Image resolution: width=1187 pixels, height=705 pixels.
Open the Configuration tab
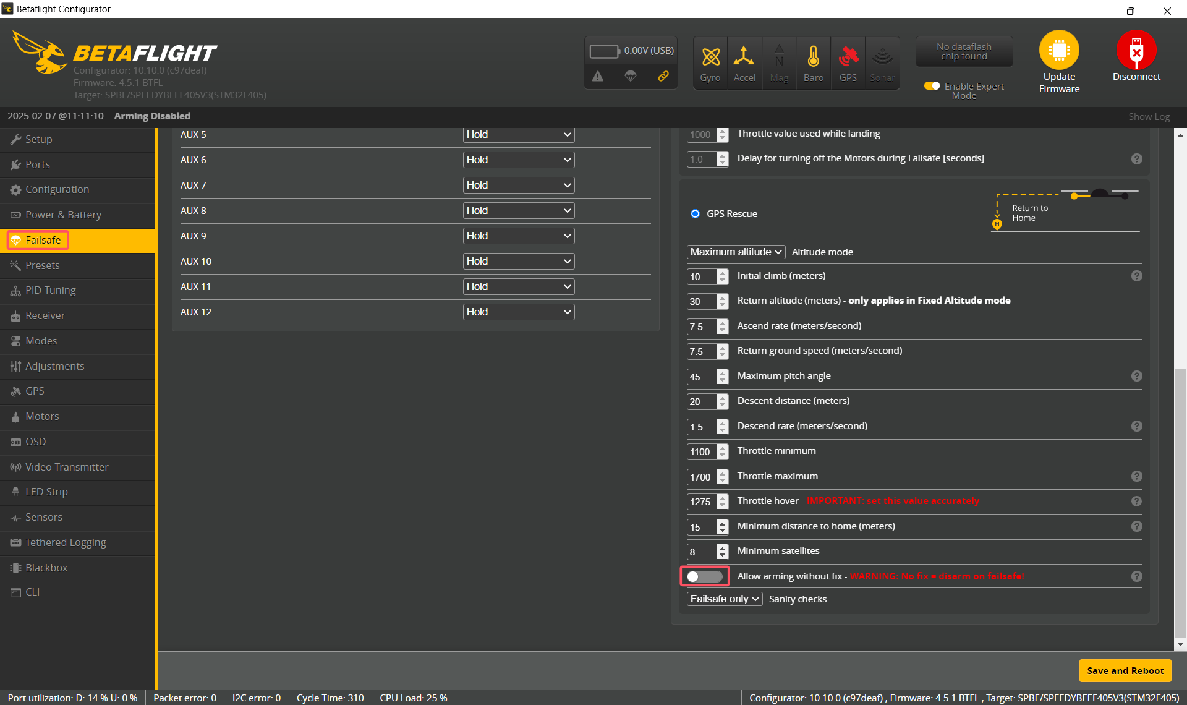(x=77, y=190)
